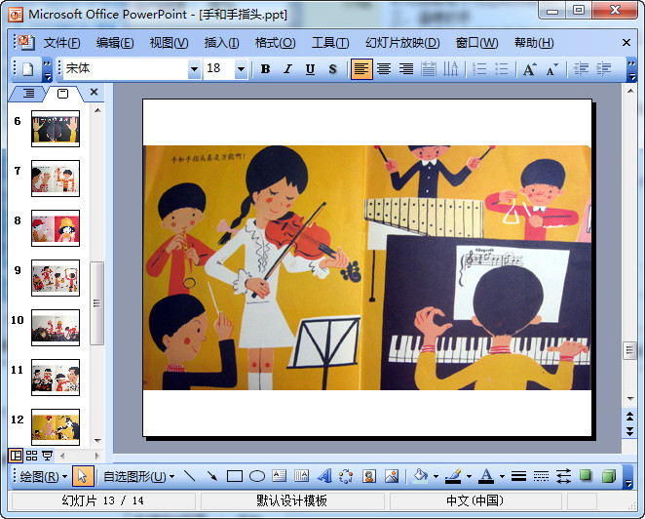Screen dimensions: 645x519
Task: Open the font name dropdown
Action: pyautogui.click(x=194, y=69)
